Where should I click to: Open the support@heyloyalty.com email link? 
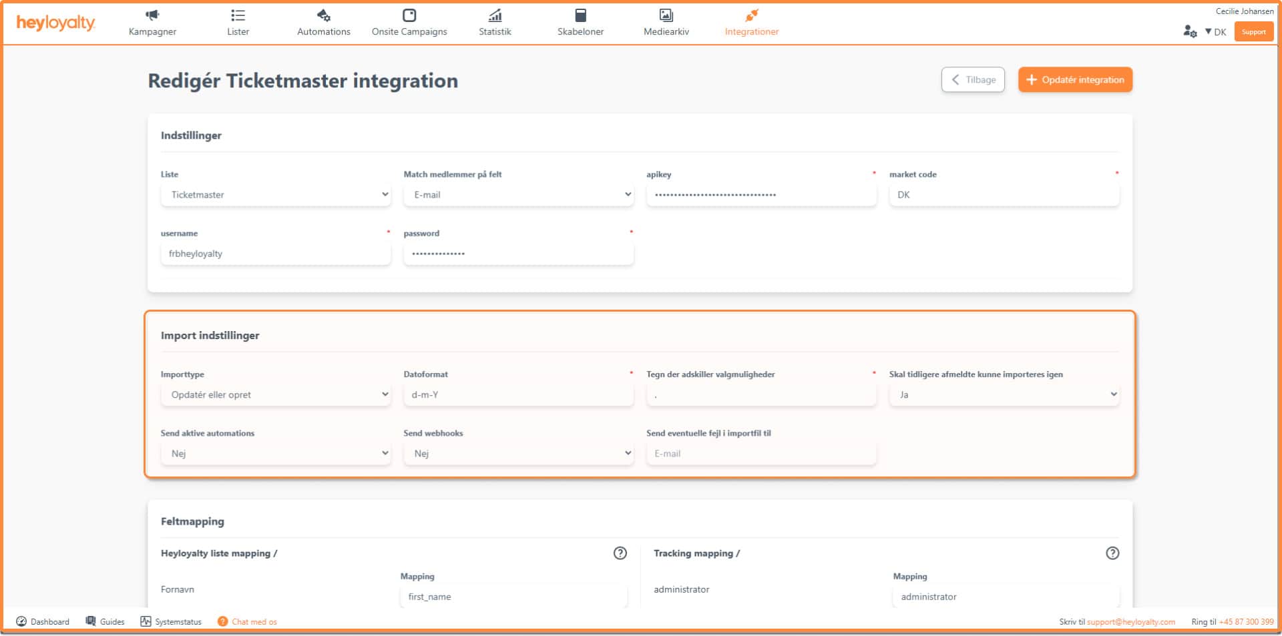click(x=1130, y=622)
